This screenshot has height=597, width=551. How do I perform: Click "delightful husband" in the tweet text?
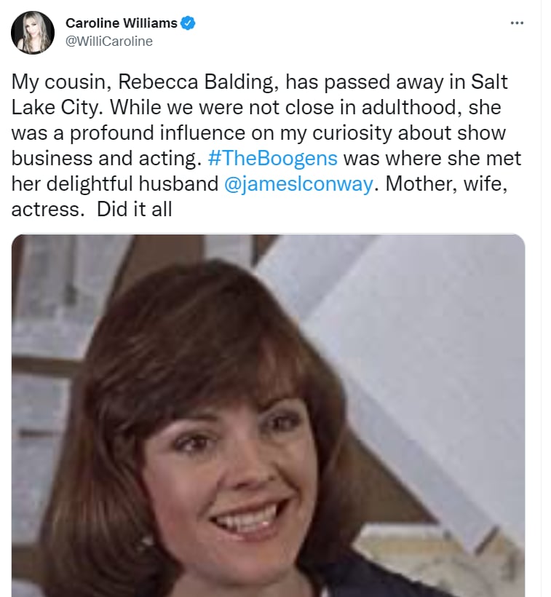point(146,184)
